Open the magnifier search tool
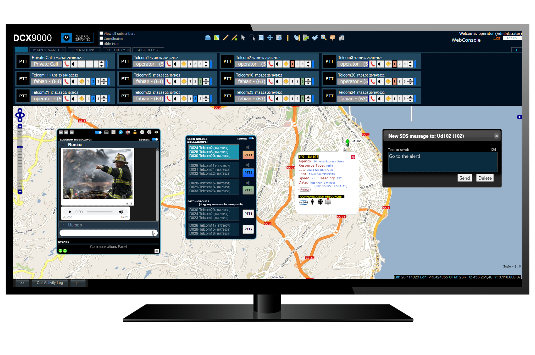 pyautogui.click(x=324, y=38)
